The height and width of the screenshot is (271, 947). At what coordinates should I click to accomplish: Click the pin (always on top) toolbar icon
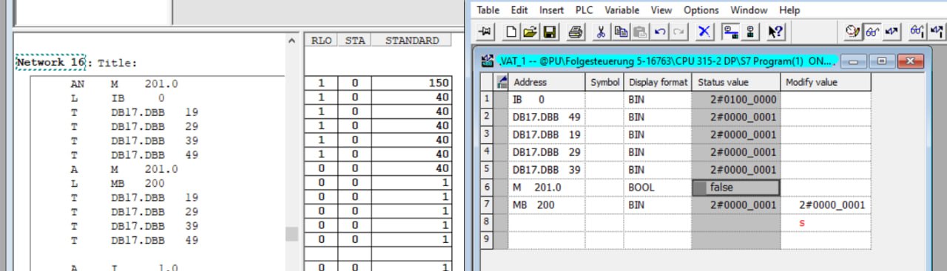(x=485, y=32)
